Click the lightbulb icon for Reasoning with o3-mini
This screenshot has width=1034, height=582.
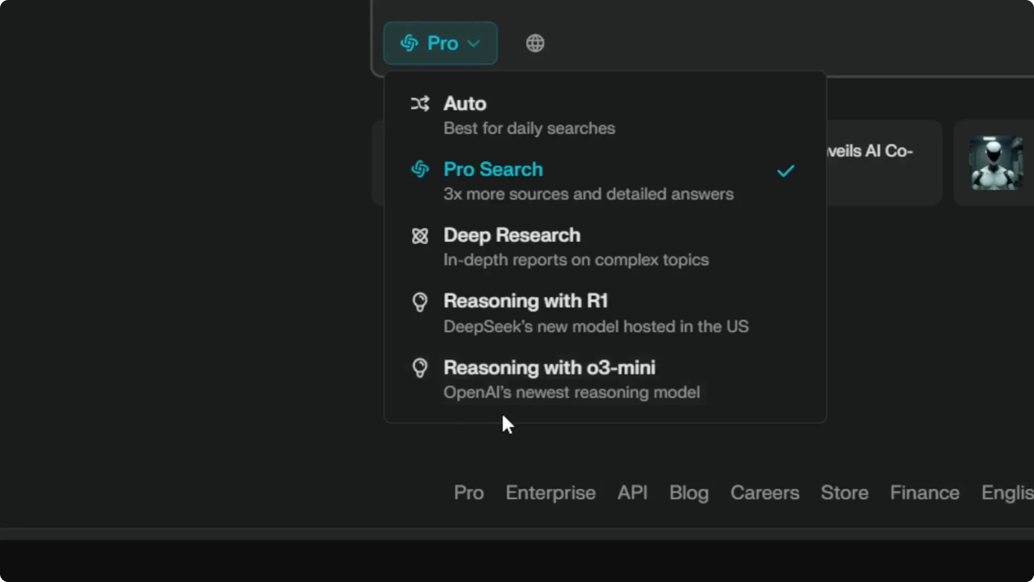pos(421,369)
